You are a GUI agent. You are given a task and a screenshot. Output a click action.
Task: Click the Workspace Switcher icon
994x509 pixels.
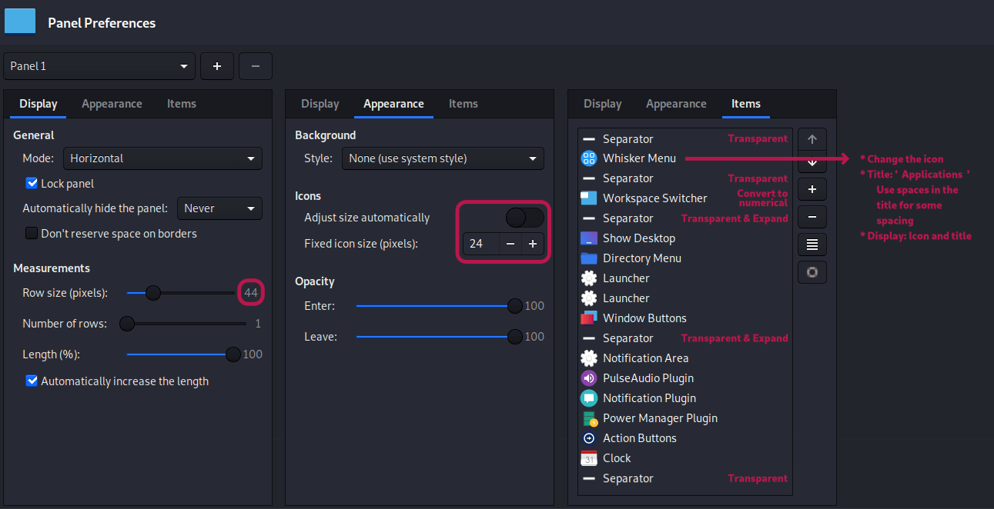click(x=587, y=198)
